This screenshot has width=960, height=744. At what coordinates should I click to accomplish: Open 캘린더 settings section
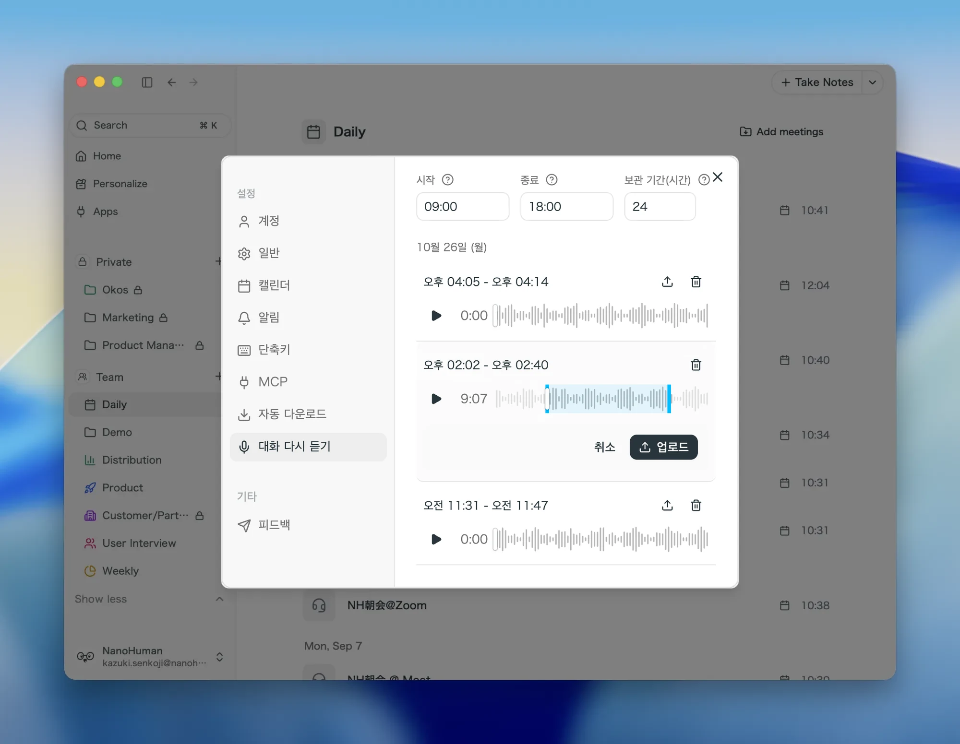(x=308, y=285)
